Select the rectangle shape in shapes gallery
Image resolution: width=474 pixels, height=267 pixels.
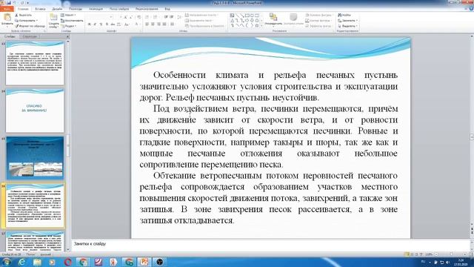(247, 15)
